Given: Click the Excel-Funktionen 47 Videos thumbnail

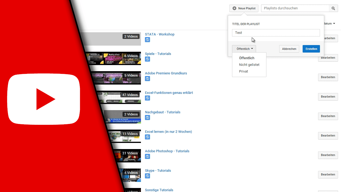Looking at the screenshot, I should tap(118, 97).
